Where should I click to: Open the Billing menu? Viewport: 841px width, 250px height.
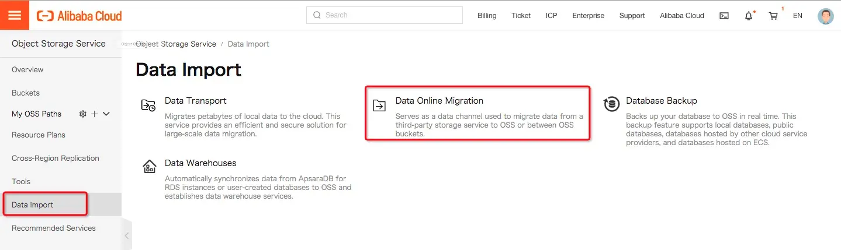pos(487,16)
